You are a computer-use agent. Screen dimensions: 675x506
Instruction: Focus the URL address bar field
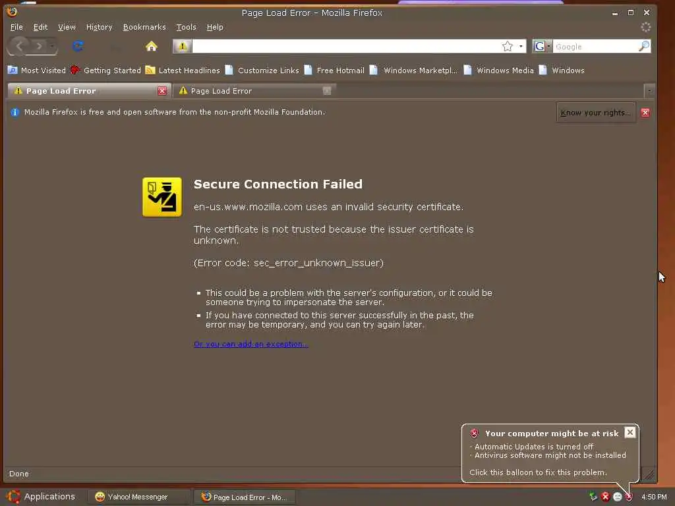(x=345, y=46)
